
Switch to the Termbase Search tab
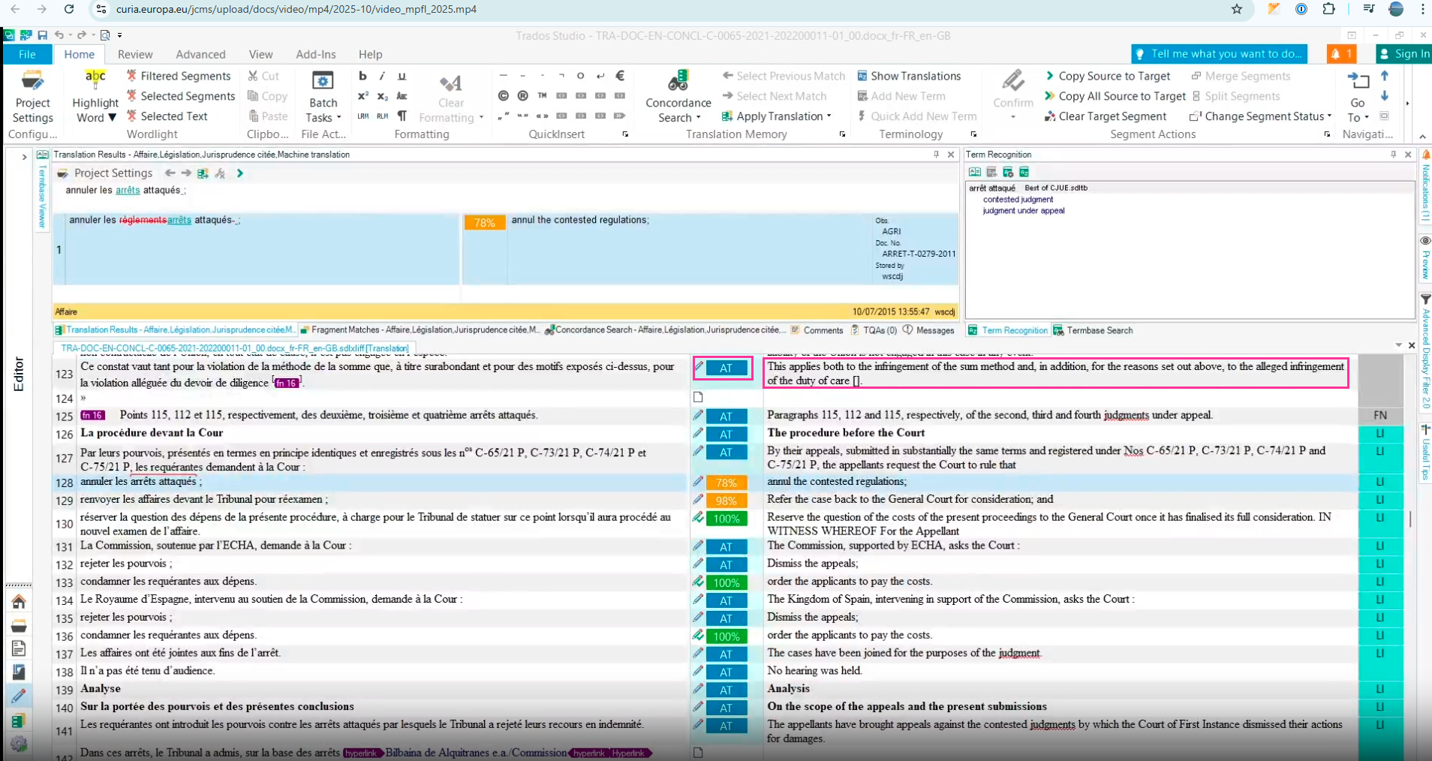(1093, 330)
